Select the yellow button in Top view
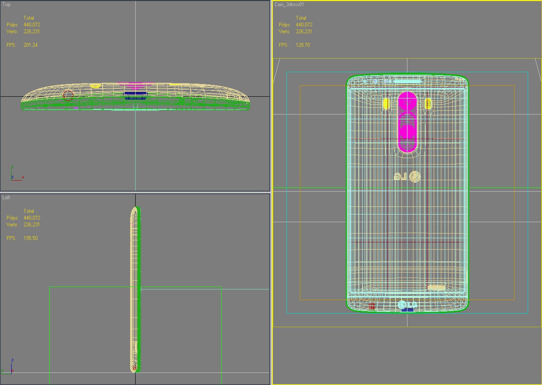This screenshot has width=542, height=385. pyautogui.click(x=95, y=86)
